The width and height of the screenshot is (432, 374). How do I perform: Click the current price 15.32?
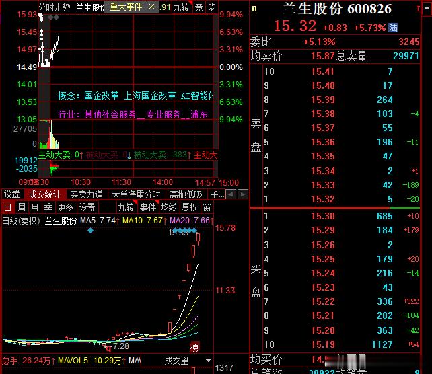[x=295, y=26]
